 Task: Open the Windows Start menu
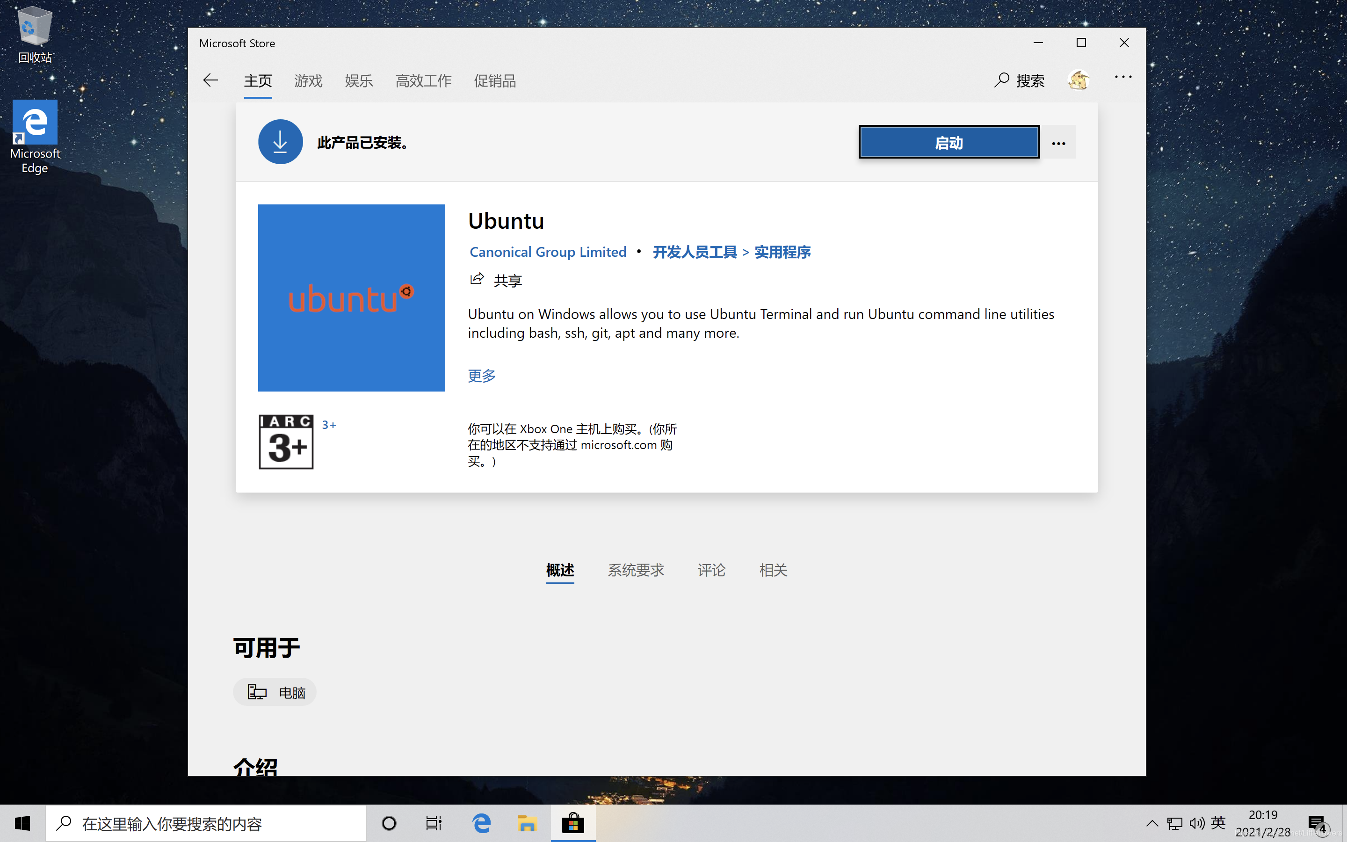pyautogui.click(x=22, y=823)
